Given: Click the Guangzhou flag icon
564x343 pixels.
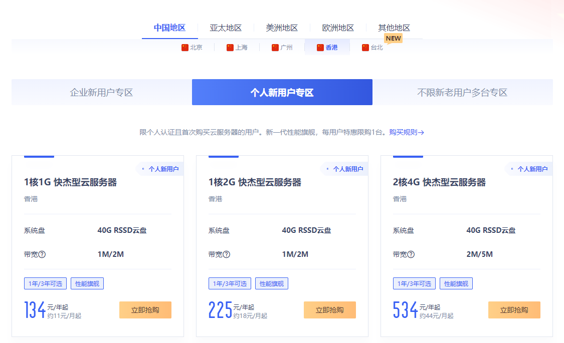Looking at the screenshot, I should coord(275,48).
